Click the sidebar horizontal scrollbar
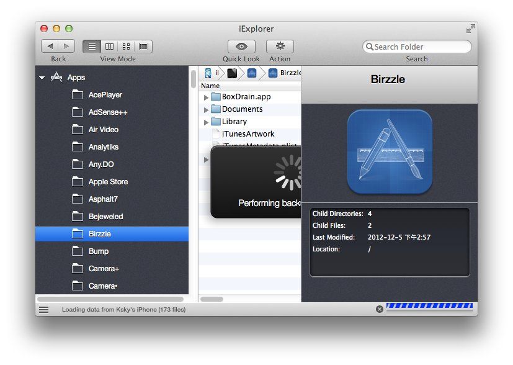This screenshot has width=513, height=365. tap(110, 299)
